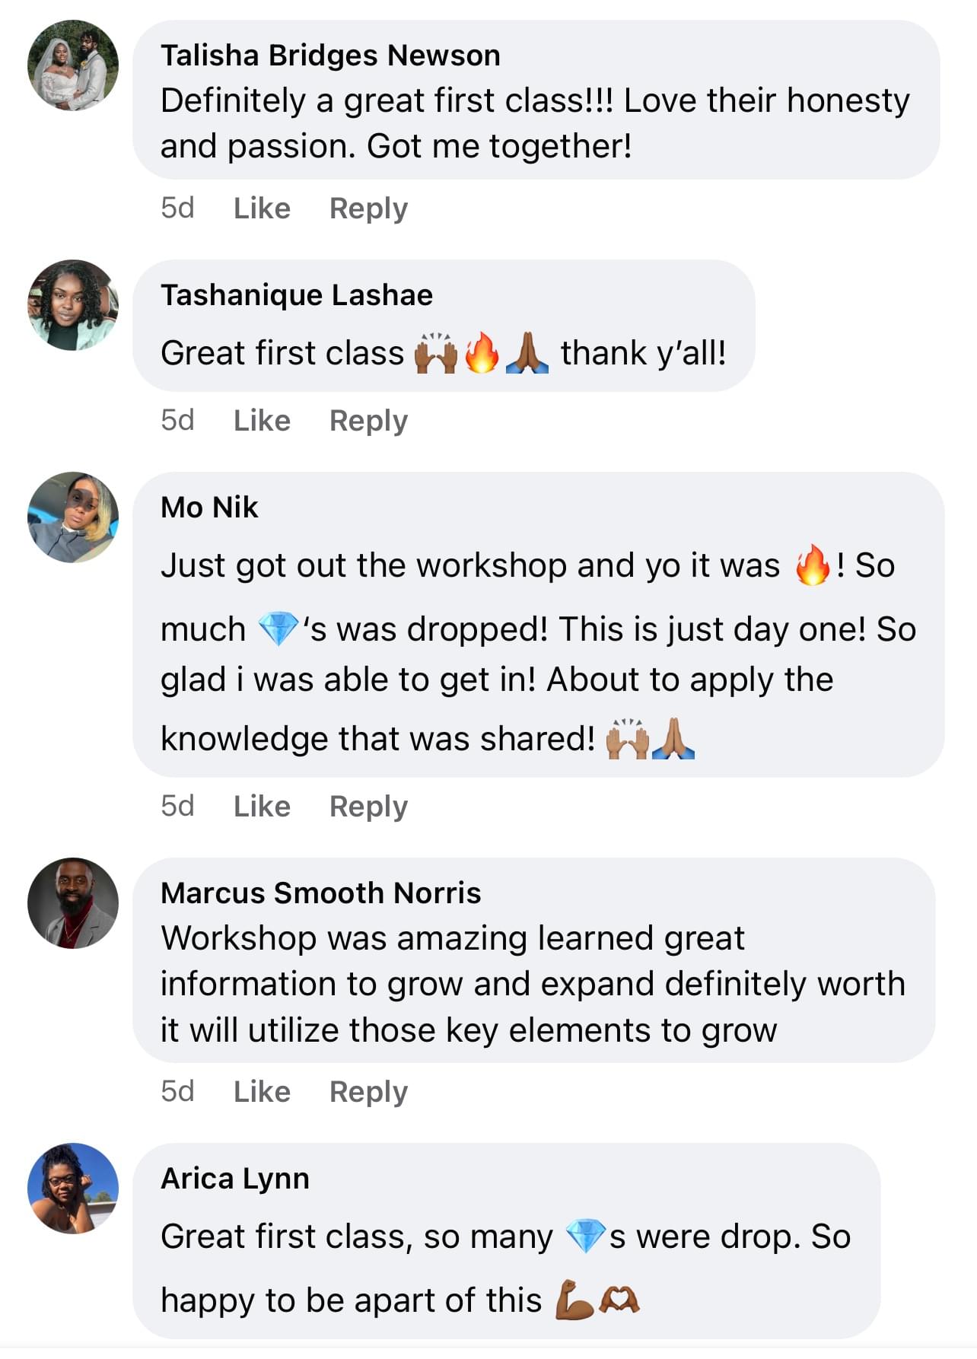Reply to Talisha Bridges Newson's comment

point(368,208)
